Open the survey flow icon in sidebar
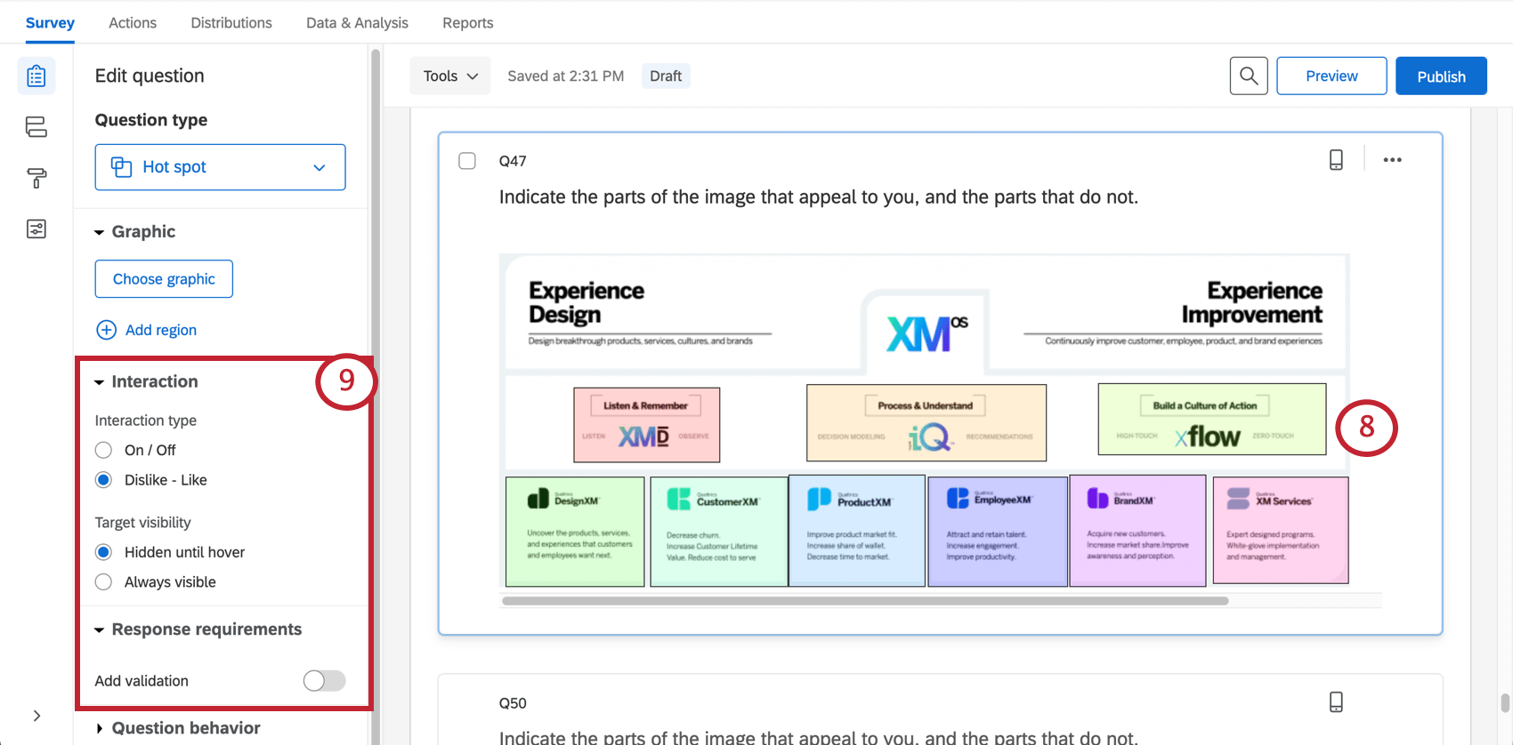The image size is (1513, 745). pos(36,127)
